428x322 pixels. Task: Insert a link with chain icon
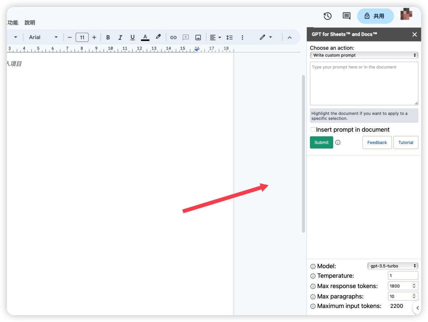[x=173, y=37]
